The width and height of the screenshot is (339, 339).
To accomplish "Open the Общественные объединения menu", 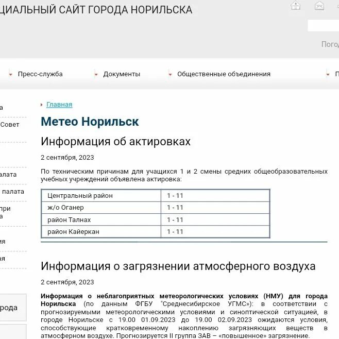I will (224, 74).
